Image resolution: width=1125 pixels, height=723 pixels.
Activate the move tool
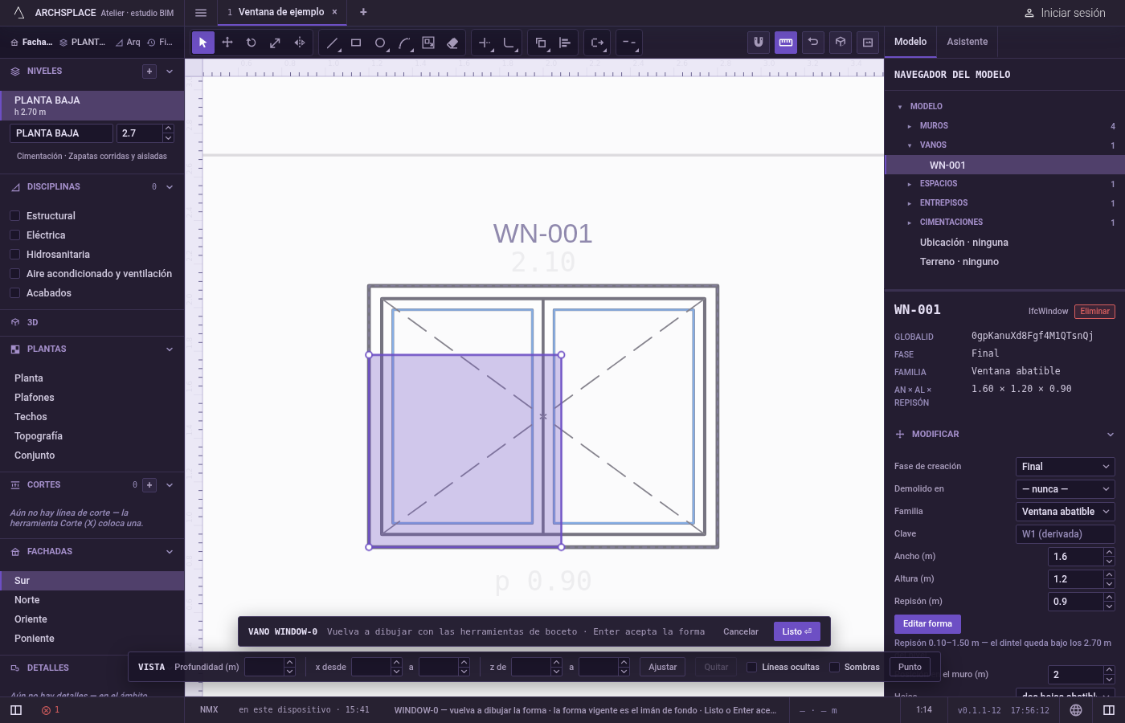(227, 43)
